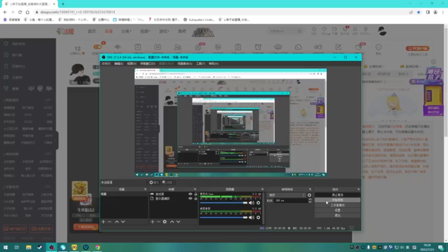Click the search magnifier icon in Douyu search box

(300, 31)
